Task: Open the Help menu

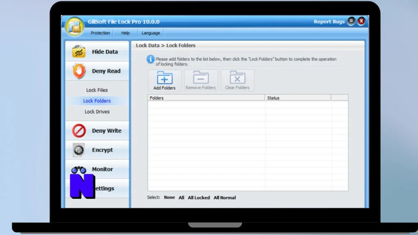Action: (x=125, y=33)
